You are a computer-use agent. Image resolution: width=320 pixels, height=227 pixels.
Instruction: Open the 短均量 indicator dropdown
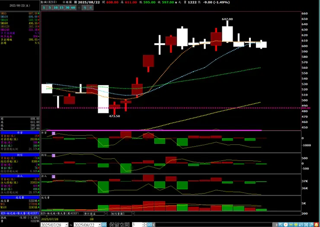133,214
